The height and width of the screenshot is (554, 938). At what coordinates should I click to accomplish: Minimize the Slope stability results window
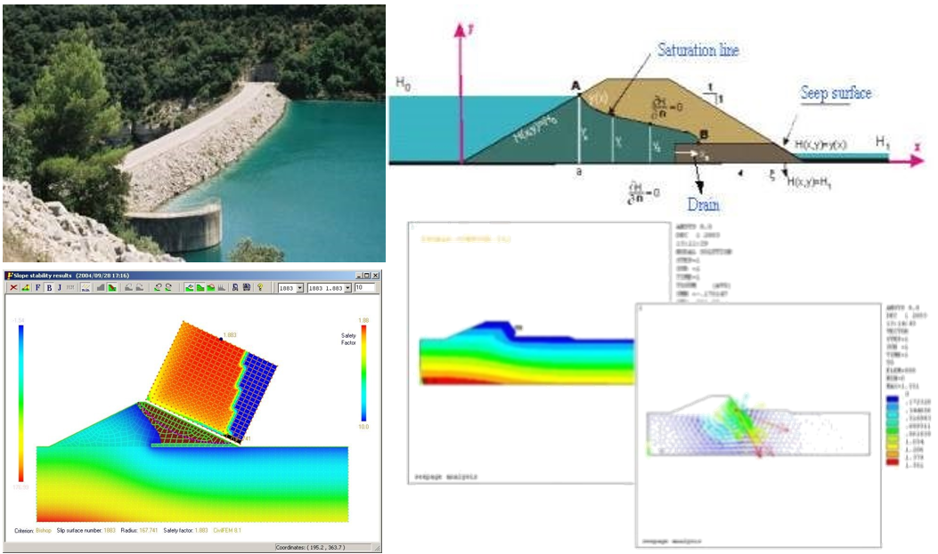[x=358, y=275]
